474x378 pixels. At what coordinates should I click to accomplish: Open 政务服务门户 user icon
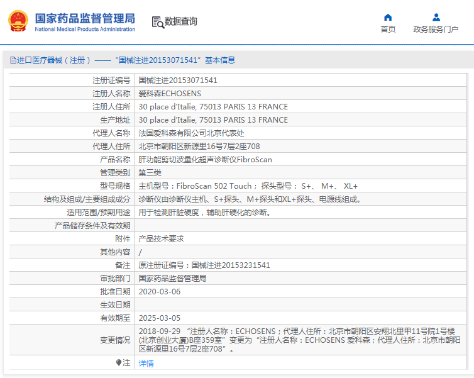(x=436, y=17)
